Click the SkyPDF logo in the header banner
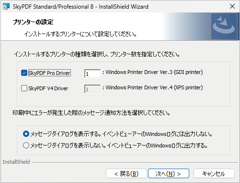 coord(224,26)
